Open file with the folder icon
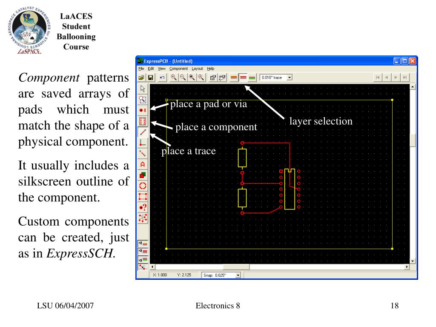The width and height of the screenshot is (436, 327). [141, 77]
